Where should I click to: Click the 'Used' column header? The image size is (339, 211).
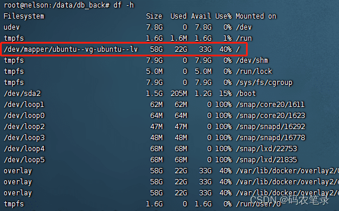pyautogui.click(x=179, y=16)
